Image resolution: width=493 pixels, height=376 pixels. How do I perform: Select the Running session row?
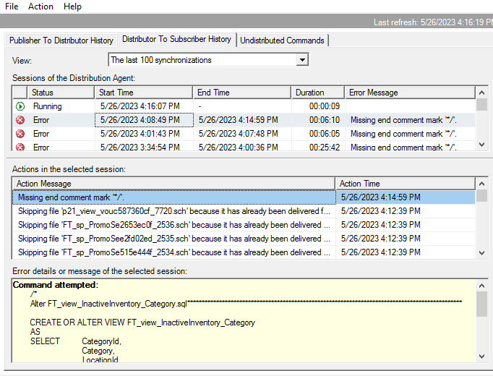coord(244,106)
